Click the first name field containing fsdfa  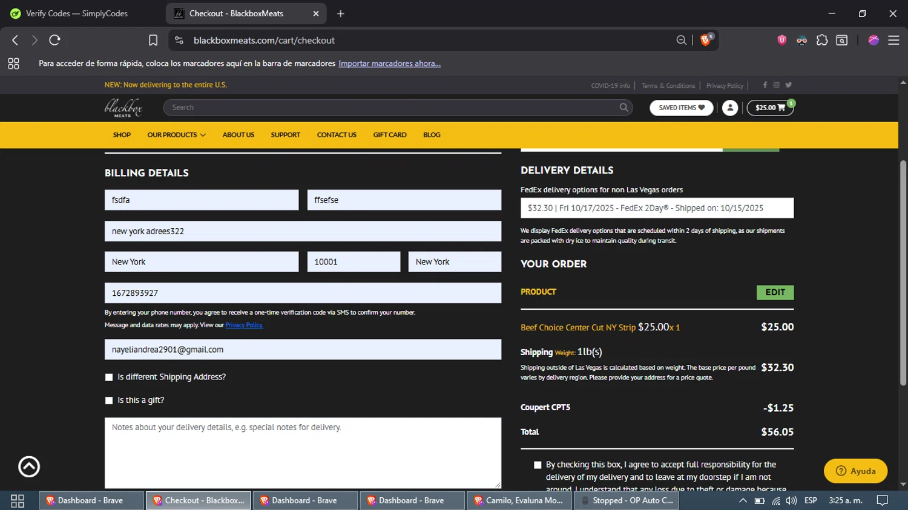(x=202, y=200)
